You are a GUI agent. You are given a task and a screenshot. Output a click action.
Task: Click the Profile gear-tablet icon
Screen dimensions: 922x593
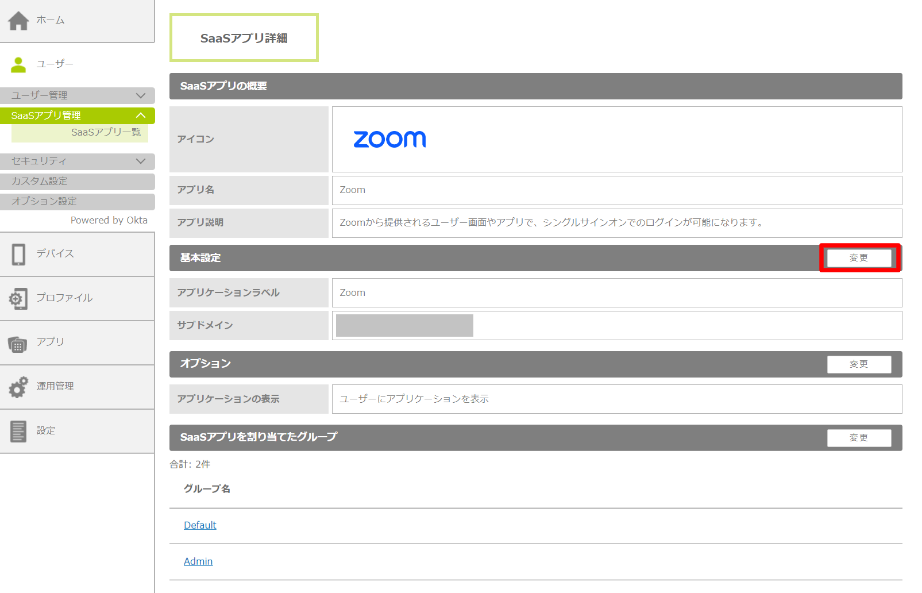(x=18, y=299)
